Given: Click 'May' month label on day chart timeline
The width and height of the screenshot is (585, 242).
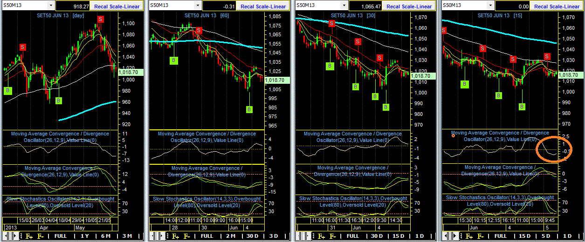Looking at the screenshot, I should click(81, 229).
